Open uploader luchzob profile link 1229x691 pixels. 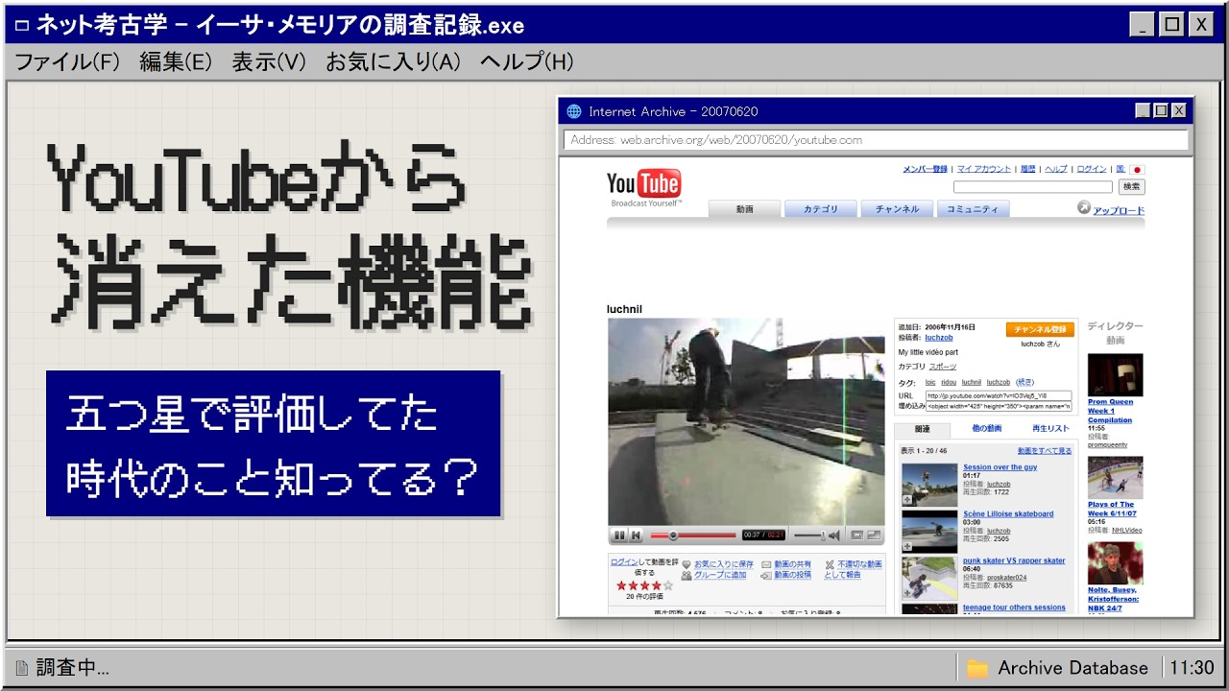pos(939,338)
